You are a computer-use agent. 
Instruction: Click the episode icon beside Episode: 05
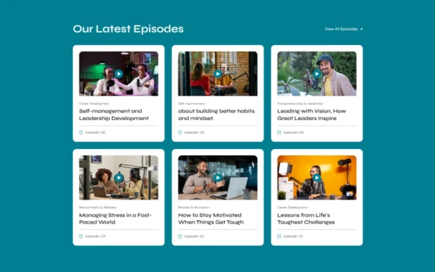pos(180,132)
